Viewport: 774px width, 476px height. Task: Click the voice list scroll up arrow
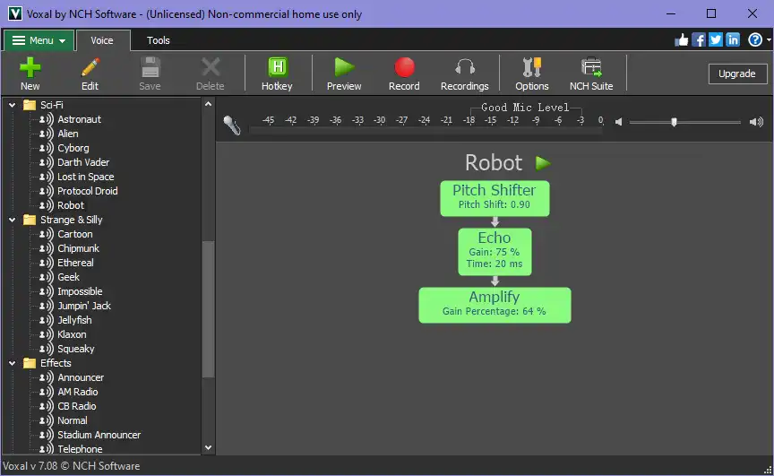[x=209, y=104]
